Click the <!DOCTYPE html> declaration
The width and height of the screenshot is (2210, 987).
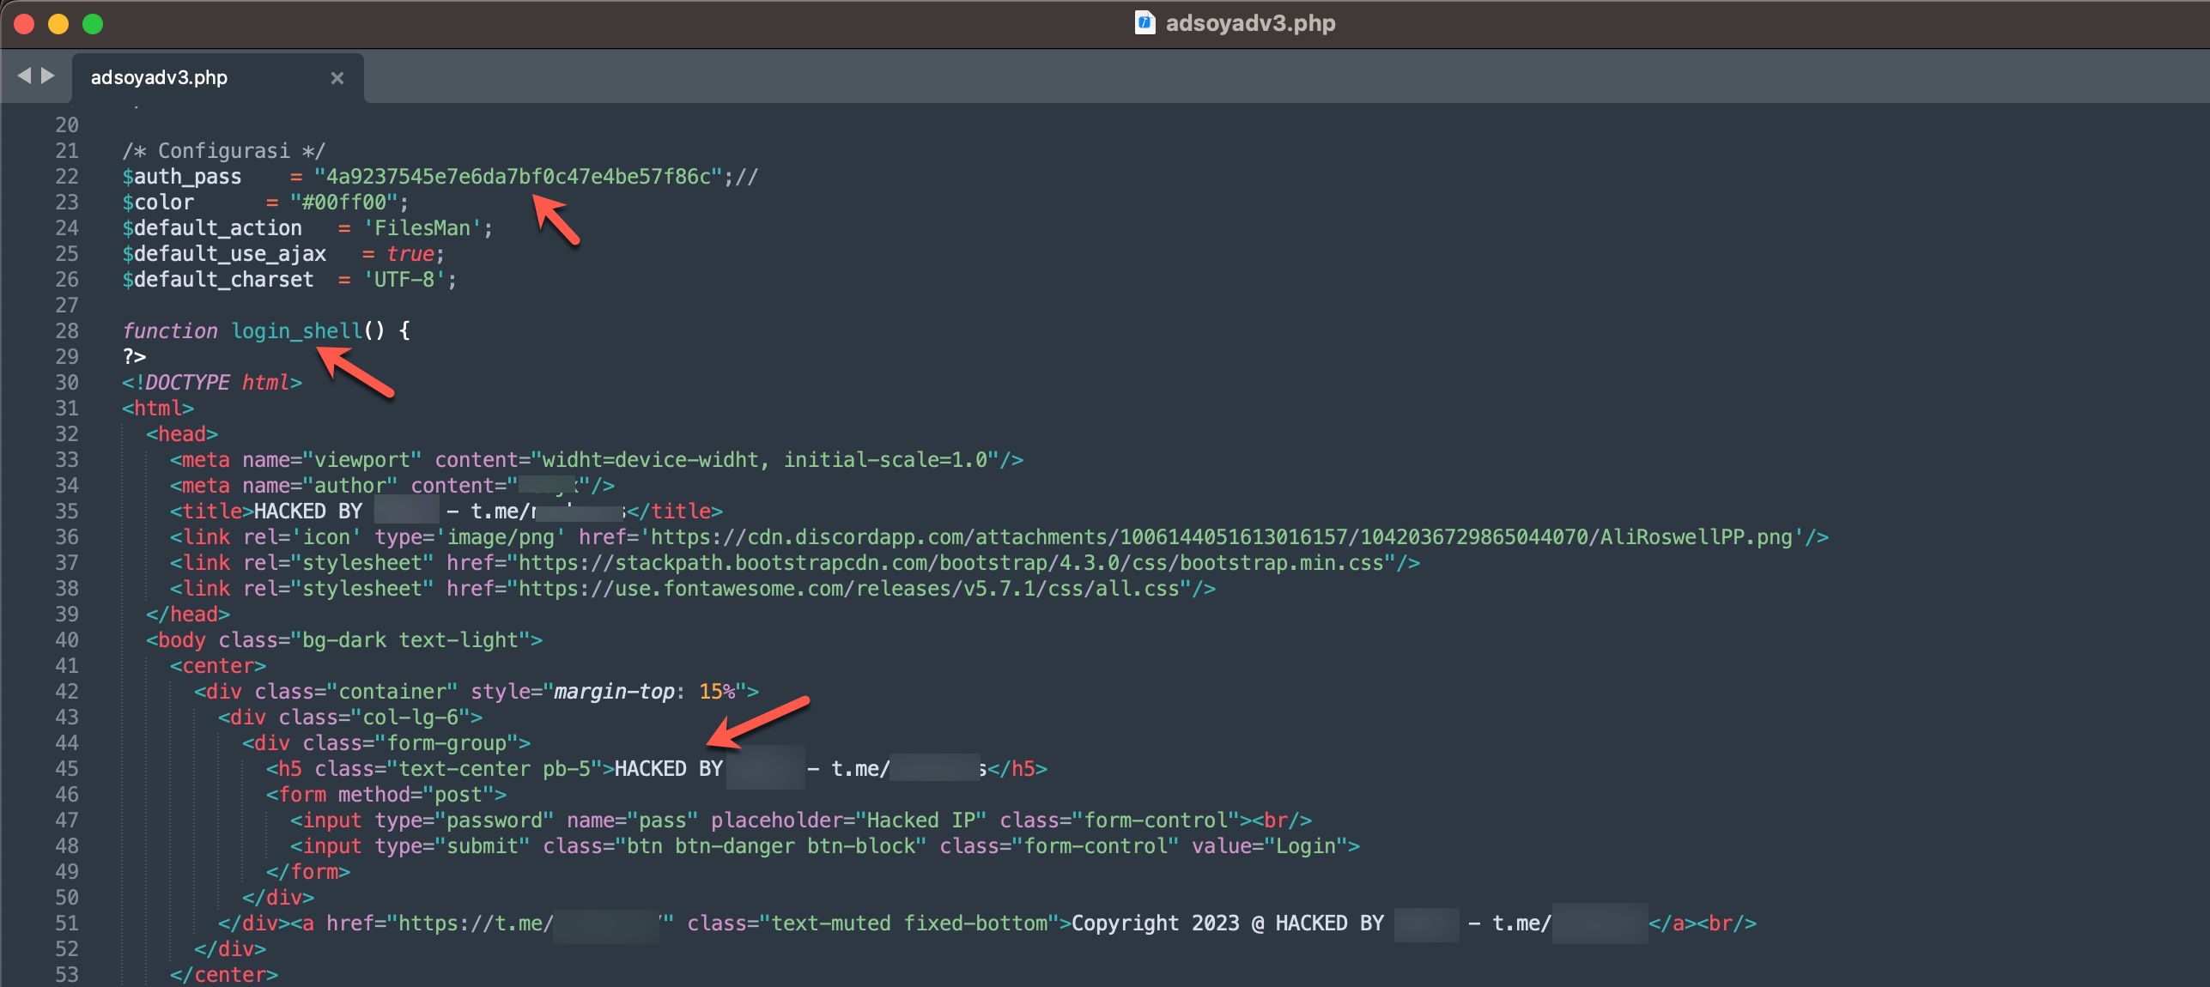coord(212,383)
